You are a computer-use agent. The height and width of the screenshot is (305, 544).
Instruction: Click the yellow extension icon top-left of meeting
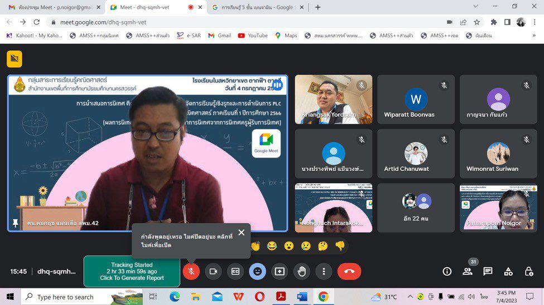click(x=14, y=58)
